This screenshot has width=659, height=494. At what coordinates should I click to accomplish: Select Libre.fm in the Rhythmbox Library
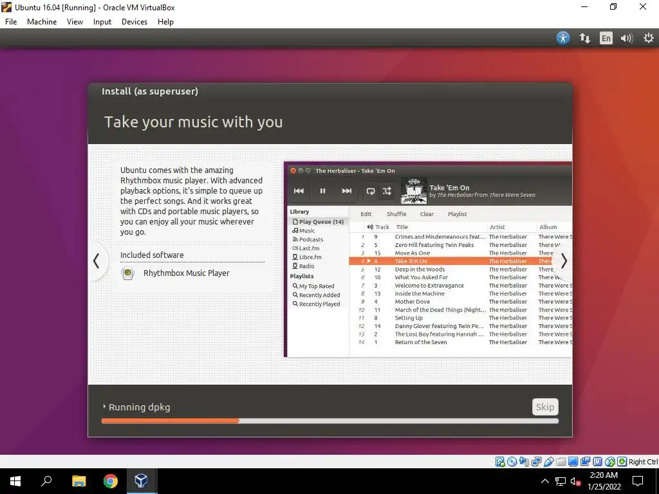click(x=307, y=257)
